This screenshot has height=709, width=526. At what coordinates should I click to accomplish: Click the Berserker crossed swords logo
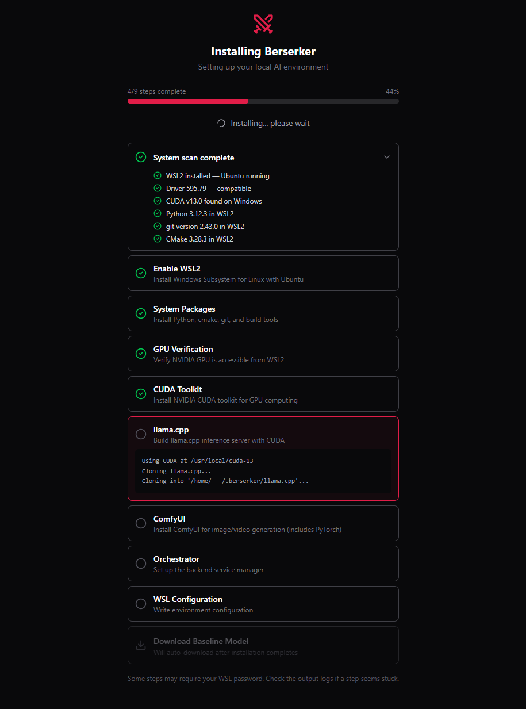263,24
